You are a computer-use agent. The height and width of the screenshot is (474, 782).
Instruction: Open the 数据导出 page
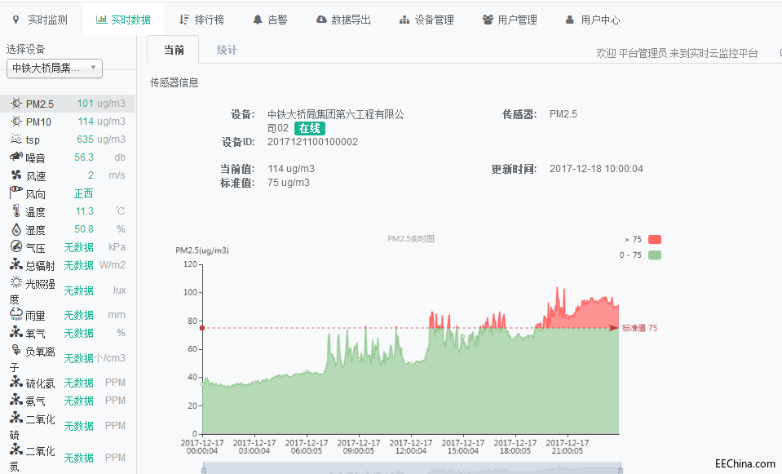(x=343, y=20)
